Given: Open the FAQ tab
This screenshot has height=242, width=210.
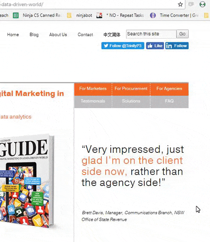Looking at the screenshot, I should pyautogui.click(x=169, y=101).
